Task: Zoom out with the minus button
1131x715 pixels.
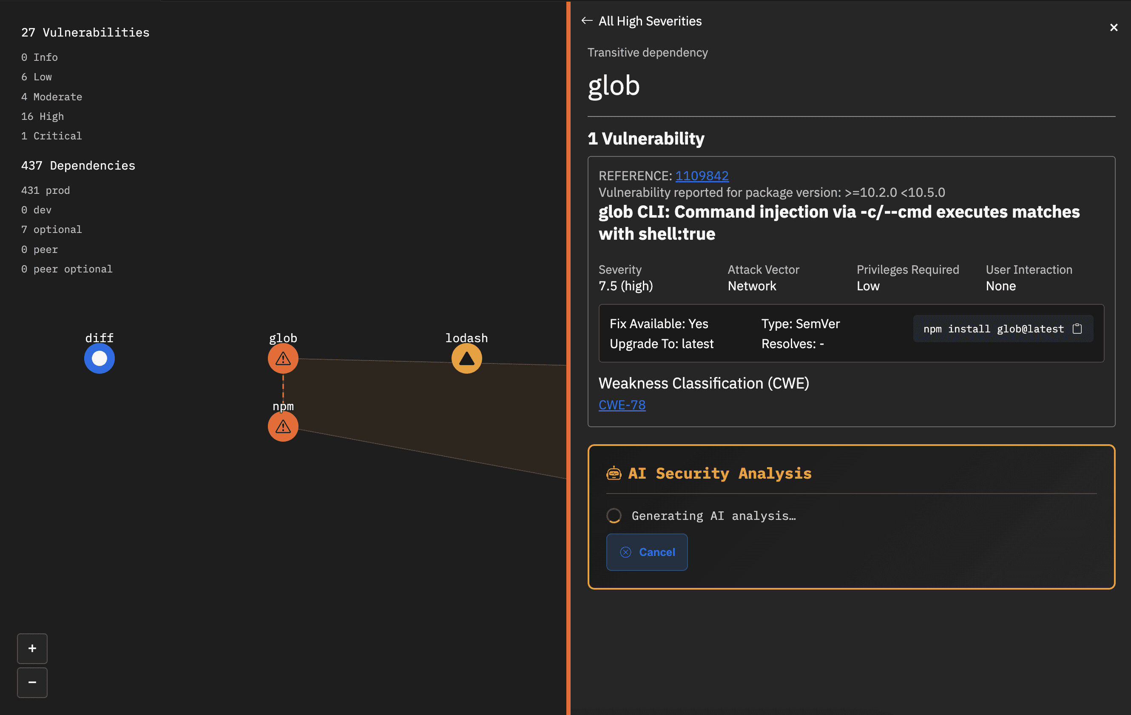Action: [x=32, y=682]
